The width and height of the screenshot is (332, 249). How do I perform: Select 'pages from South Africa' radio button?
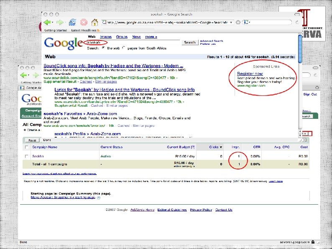[x=124, y=48]
